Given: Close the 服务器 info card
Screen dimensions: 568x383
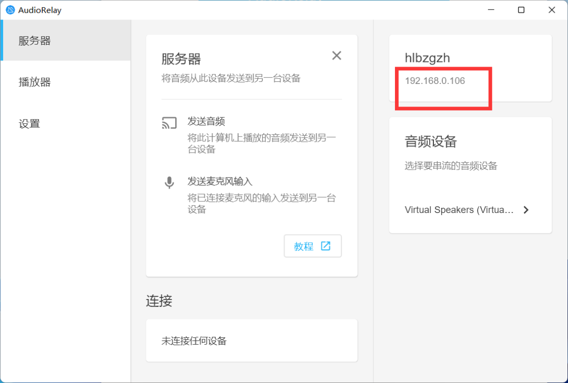Looking at the screenshot, I should [337, 56].
